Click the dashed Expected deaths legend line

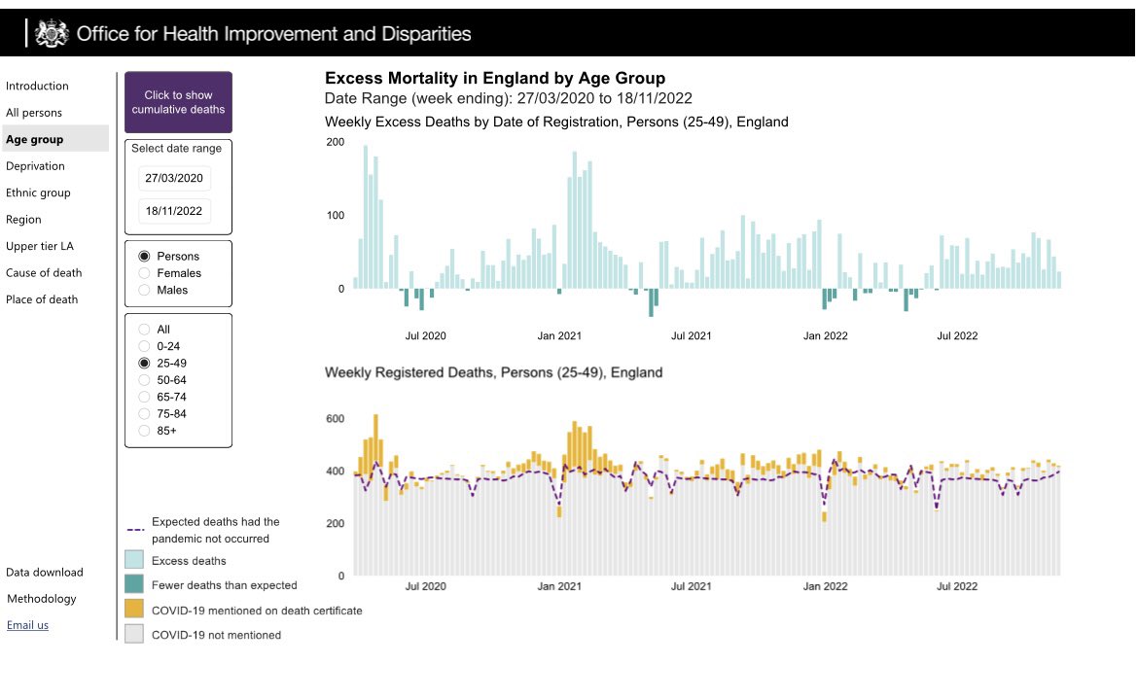point(135,530)
